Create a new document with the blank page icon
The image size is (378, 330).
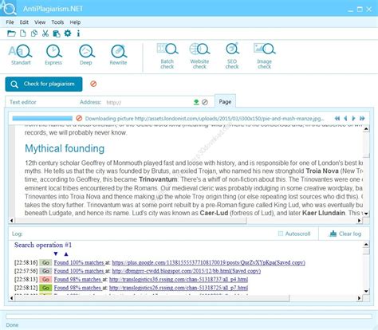coord(23,33)
